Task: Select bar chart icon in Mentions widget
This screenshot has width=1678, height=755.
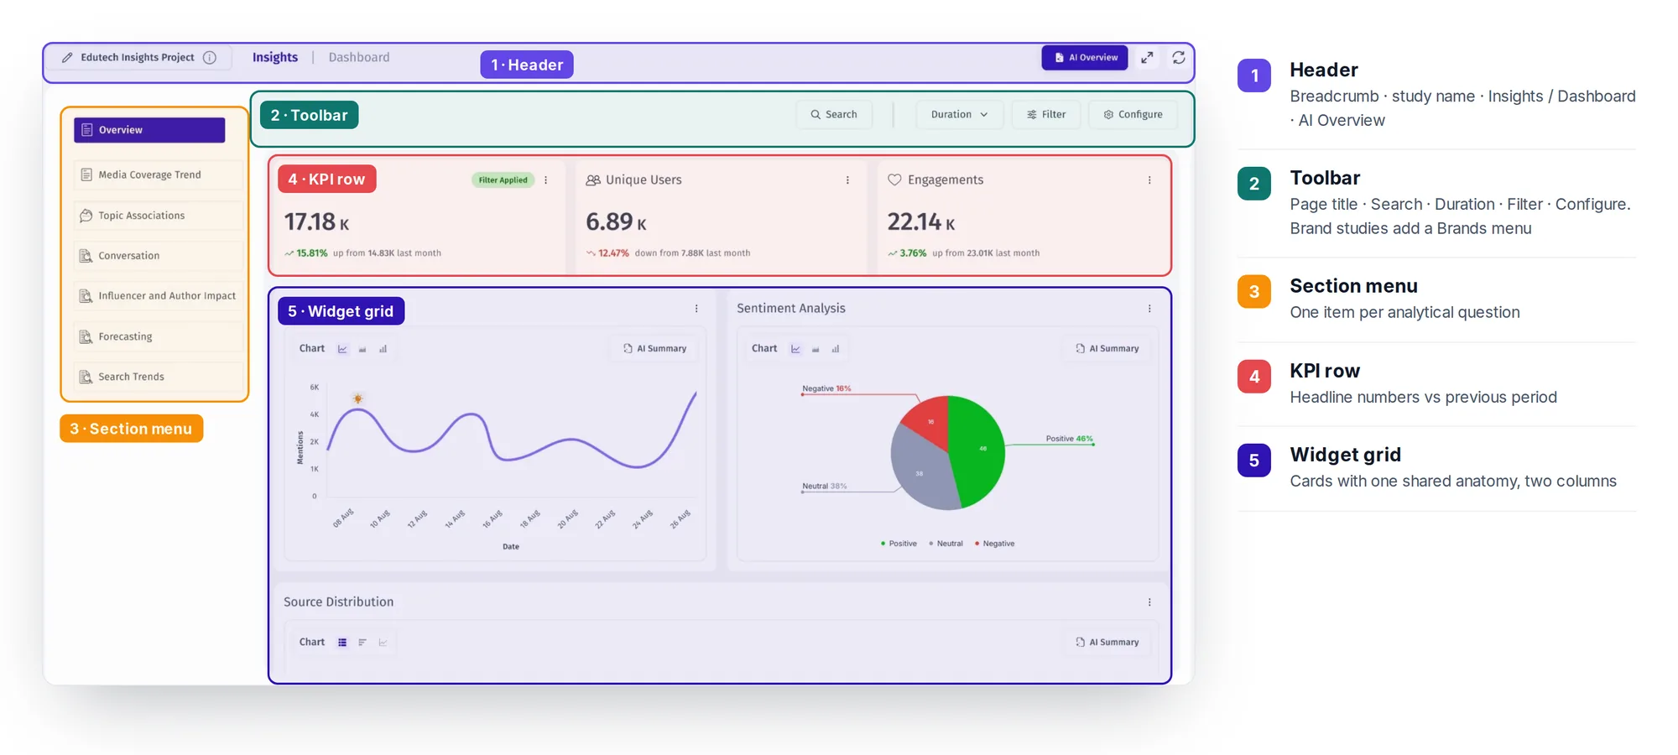Action: pyautogui.click(x=383, y=349)
